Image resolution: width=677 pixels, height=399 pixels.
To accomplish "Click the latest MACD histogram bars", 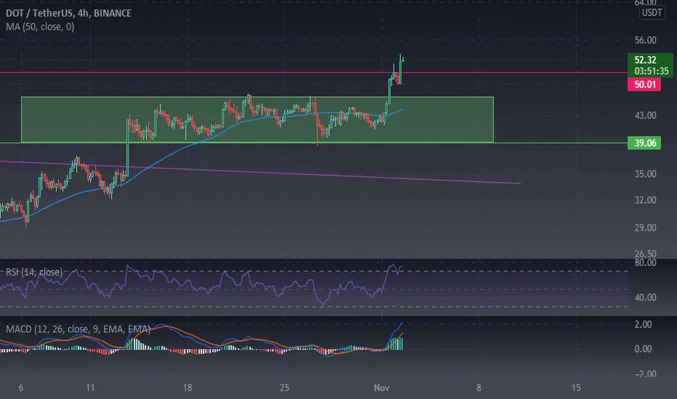I will pyautogui.click(x=397, y=344).
